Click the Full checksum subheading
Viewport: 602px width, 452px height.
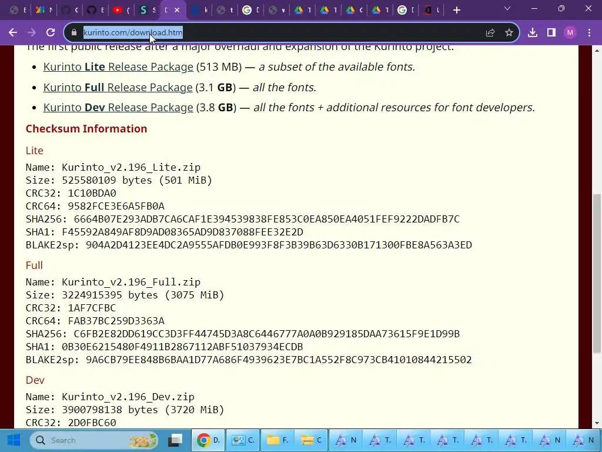tap(34, 265)
